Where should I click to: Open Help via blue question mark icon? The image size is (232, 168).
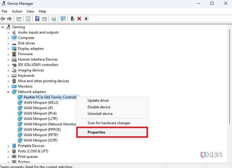coord(37,19)
